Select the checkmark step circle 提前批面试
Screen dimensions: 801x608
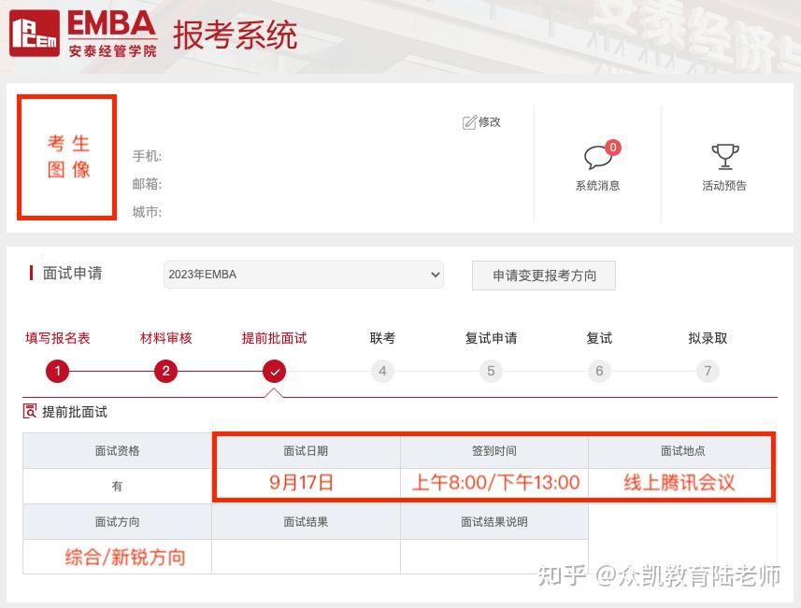(275, 371)
